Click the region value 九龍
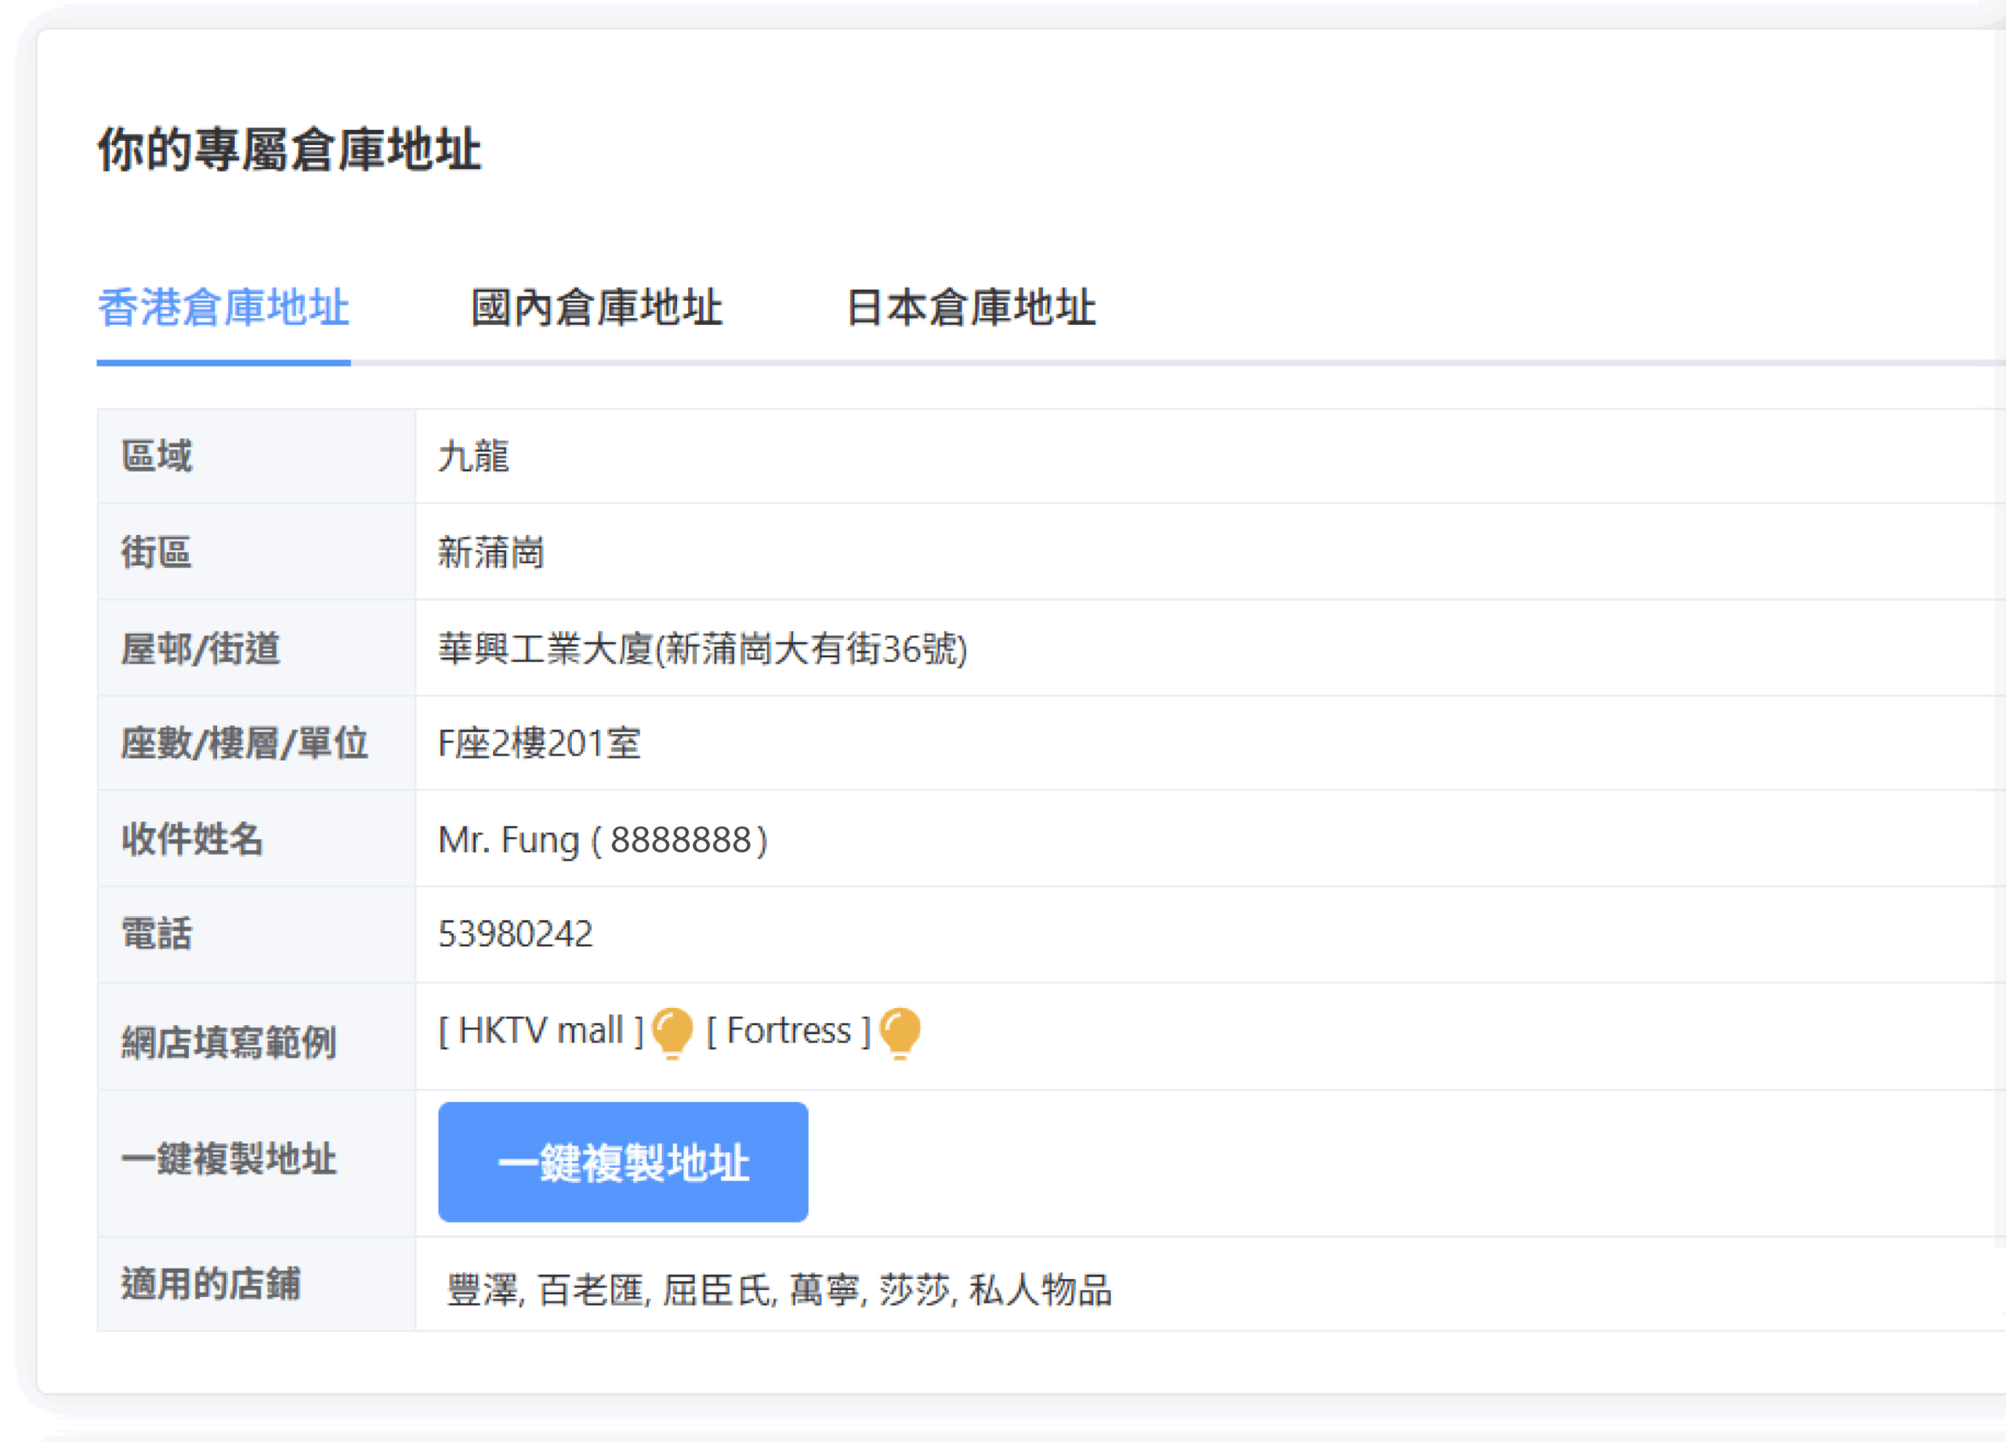The image size is (2006, 1442). pyautogui.click(x=473, y=456)
